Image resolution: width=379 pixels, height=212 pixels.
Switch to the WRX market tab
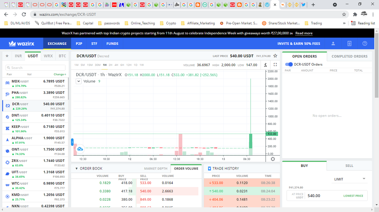click(48, 56)
